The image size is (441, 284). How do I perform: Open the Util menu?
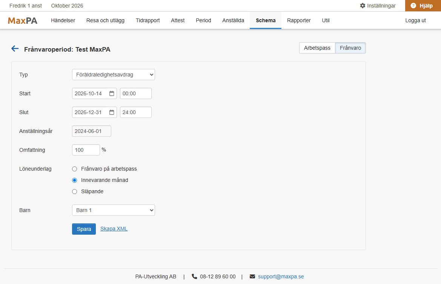click(x=326, y=20)
